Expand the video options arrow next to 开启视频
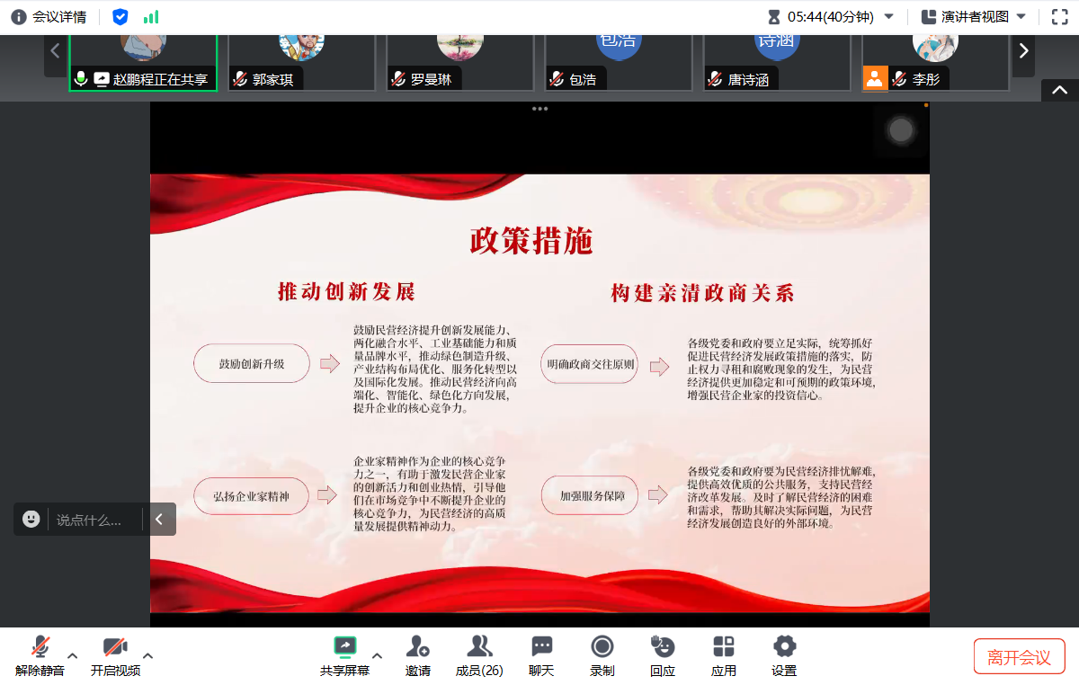1079x685 pixels. click(147, 654)
